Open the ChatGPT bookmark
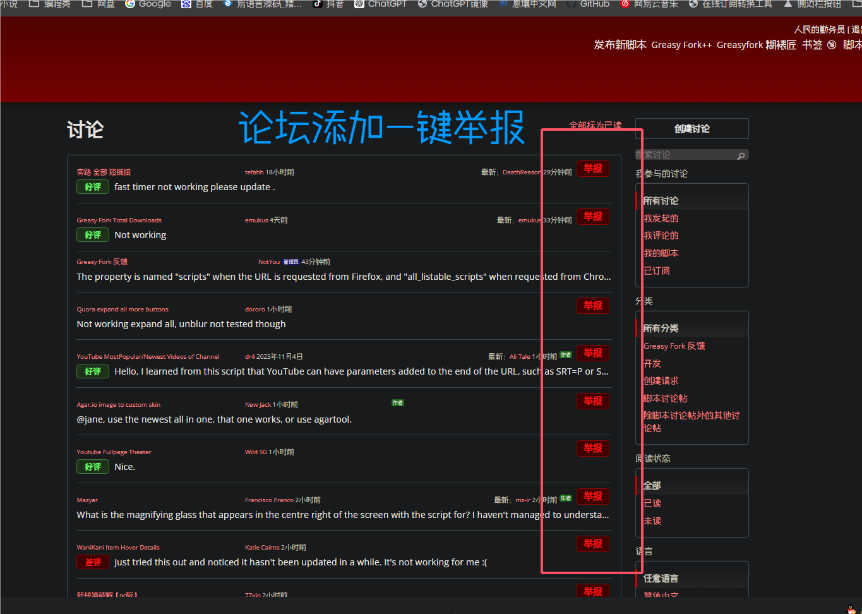This screenshot has height=614, width=862. (x=380, y=4)
